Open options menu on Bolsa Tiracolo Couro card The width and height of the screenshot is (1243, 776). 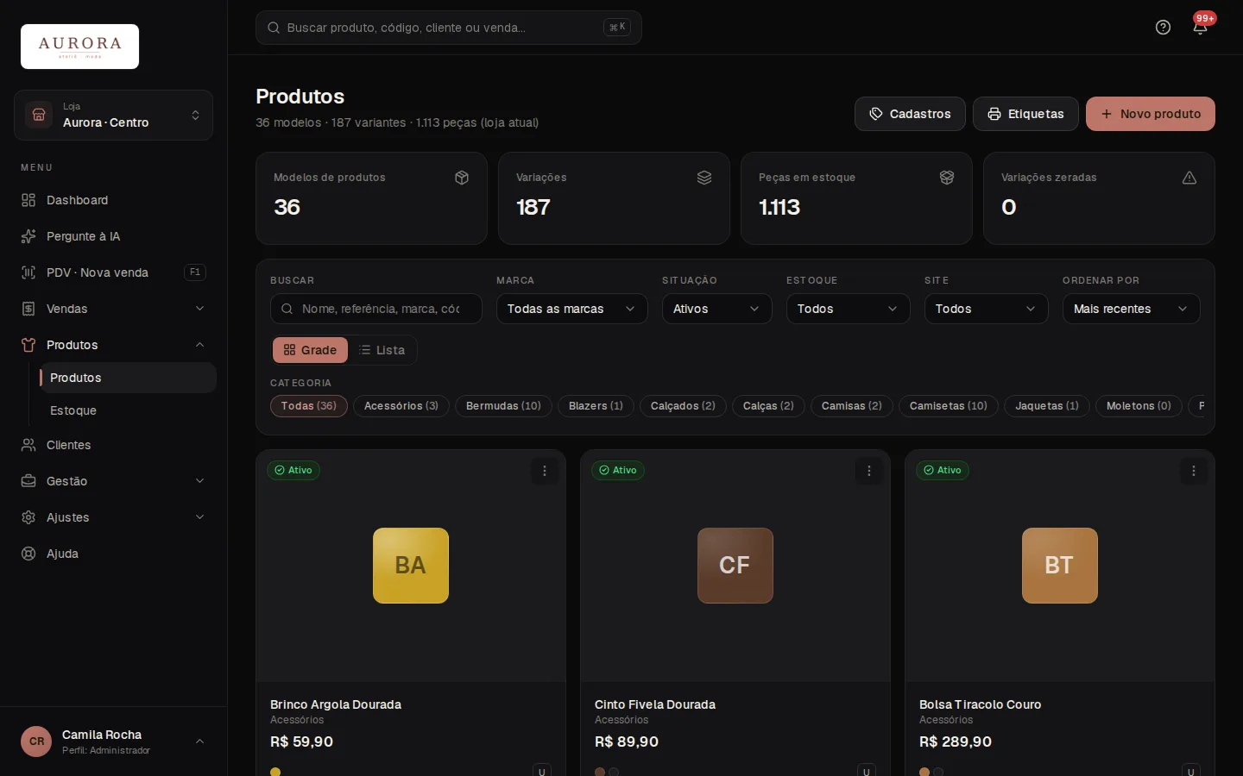[1194, 471]
